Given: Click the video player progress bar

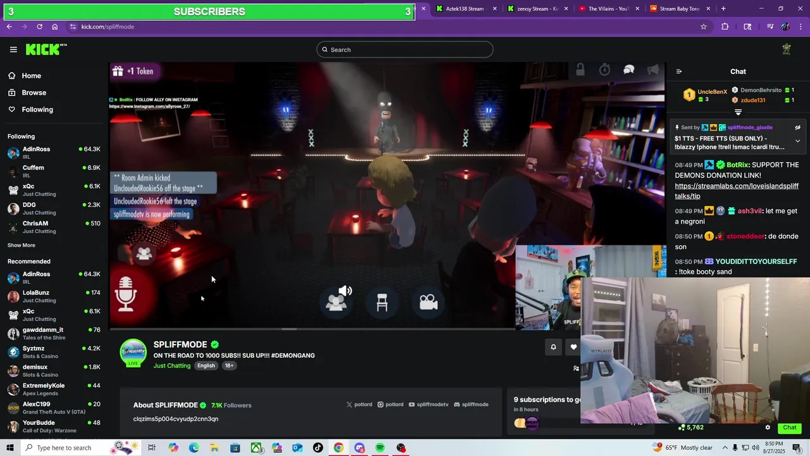Looking at the screenshot, I should [313, 329].
